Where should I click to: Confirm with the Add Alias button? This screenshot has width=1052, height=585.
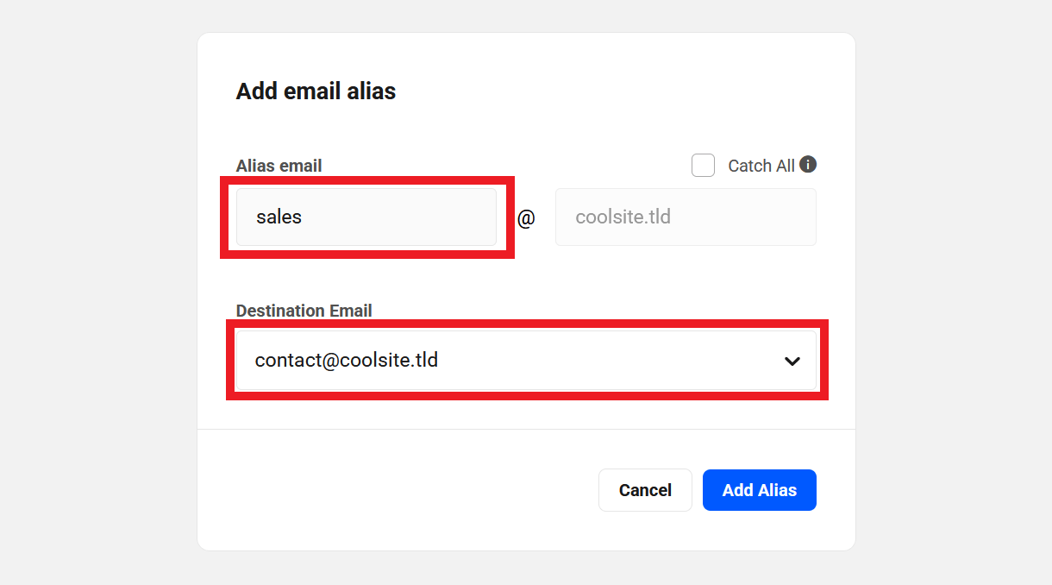(759, 490)
